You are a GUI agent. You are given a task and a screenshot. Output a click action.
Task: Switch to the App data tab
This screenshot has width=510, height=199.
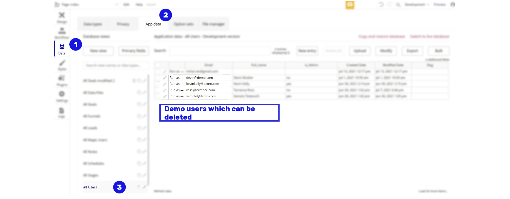(153, 24)
